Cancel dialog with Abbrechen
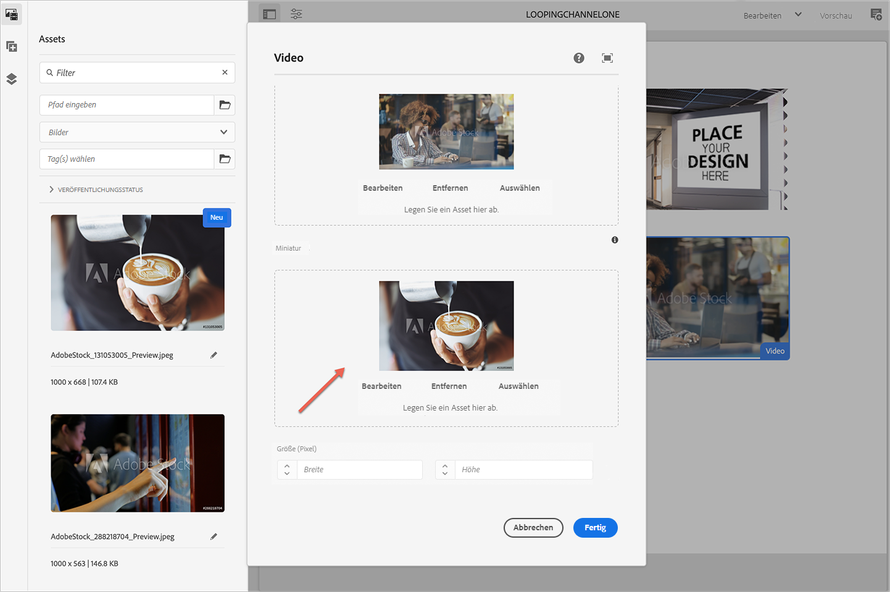Viewport: 890px width, 592px height. pyautogui.click(x=533, y=528)
